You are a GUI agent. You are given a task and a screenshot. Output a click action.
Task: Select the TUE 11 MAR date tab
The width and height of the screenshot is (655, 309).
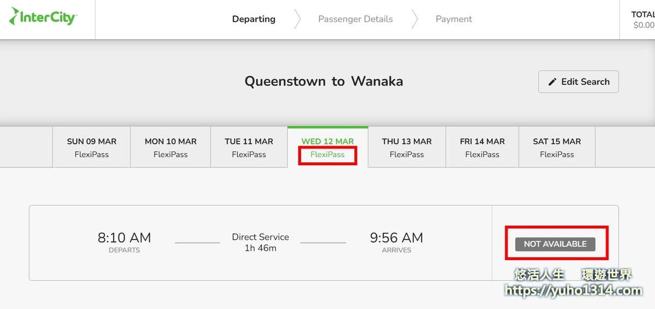pyautogui.click(x=249, y=147)
